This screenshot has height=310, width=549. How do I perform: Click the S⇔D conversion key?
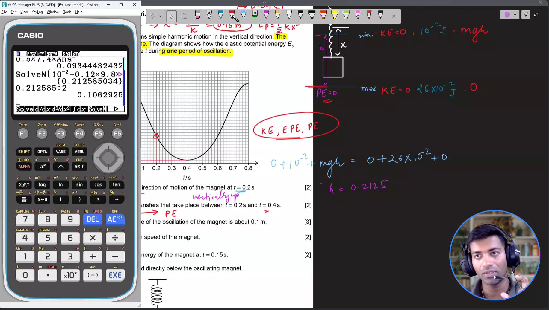pyautogui.click(x=42, y=199)
